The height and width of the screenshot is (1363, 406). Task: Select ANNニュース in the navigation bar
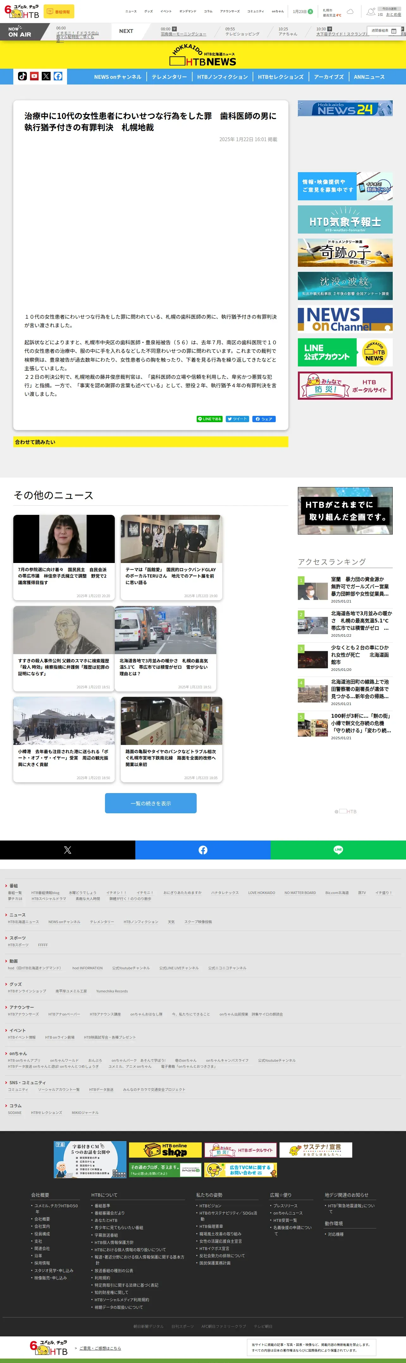point(369,77)
